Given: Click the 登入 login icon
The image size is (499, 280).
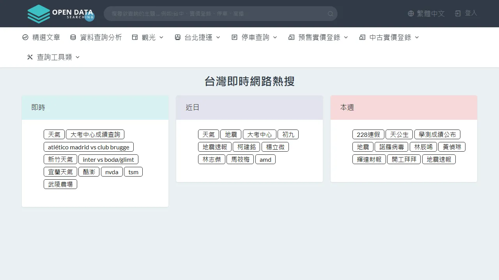Looking at the screenshot, I should [457, 13].
